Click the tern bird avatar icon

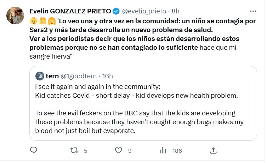pos(40,76)
